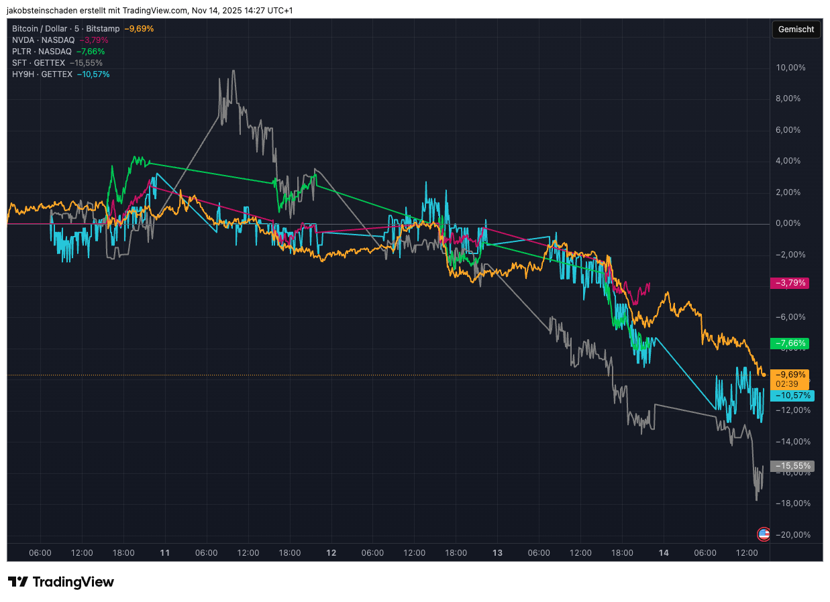
Task: Click the green −7,66% price scale label
Action: (x=791, y=343)
